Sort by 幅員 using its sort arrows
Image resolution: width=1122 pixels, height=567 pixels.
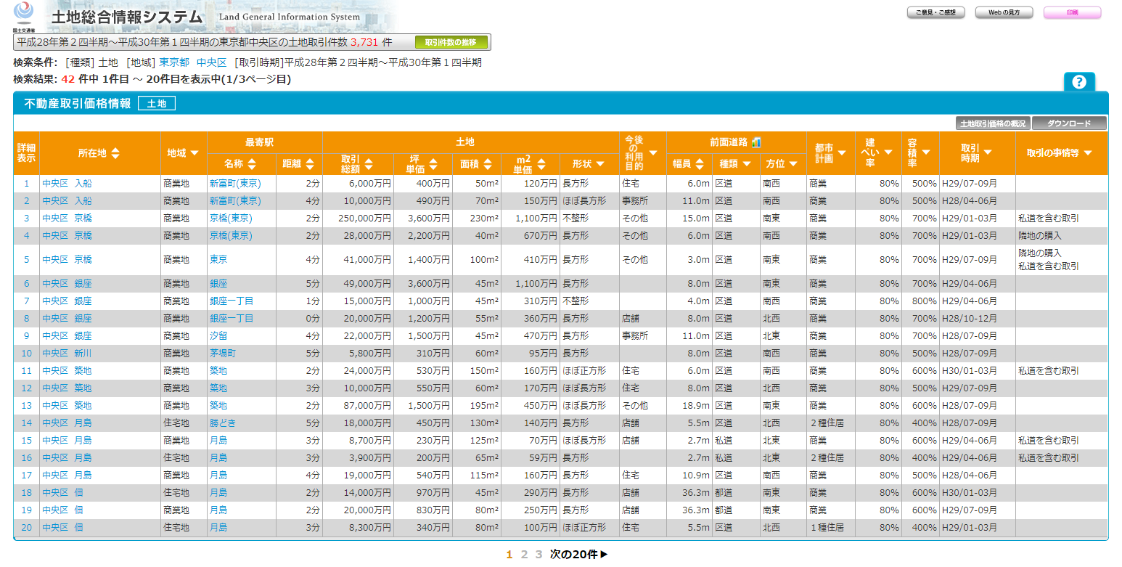pos(699,164)
